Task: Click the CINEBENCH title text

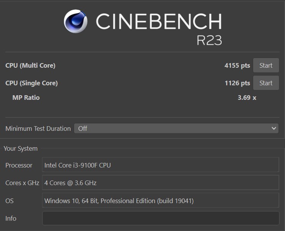Action: [159, 21]
